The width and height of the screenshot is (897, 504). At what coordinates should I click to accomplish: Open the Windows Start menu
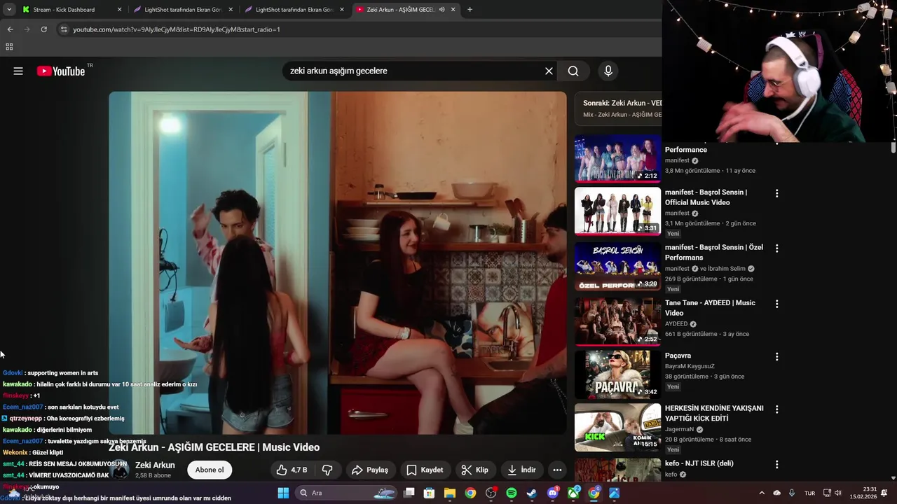pos(283,493)
